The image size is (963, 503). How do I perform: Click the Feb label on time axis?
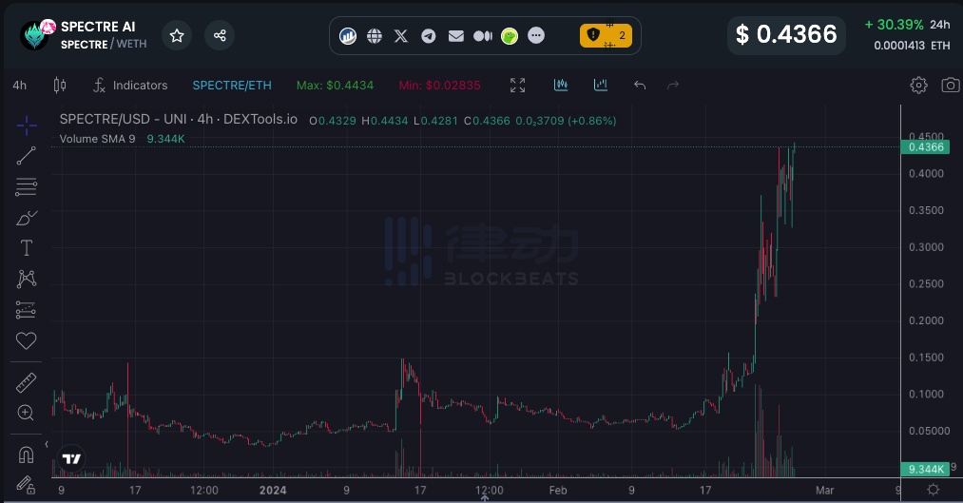click(558, 490)
